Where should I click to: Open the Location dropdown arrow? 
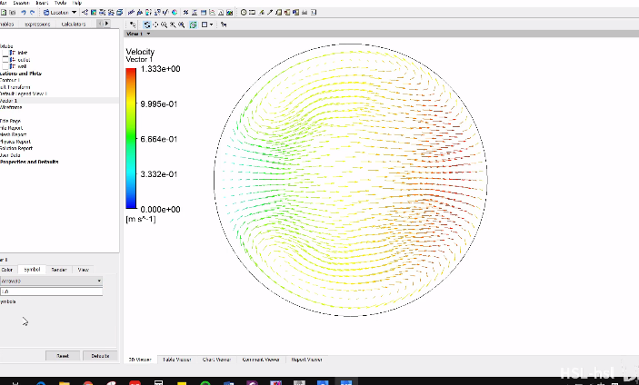[74, 12]
